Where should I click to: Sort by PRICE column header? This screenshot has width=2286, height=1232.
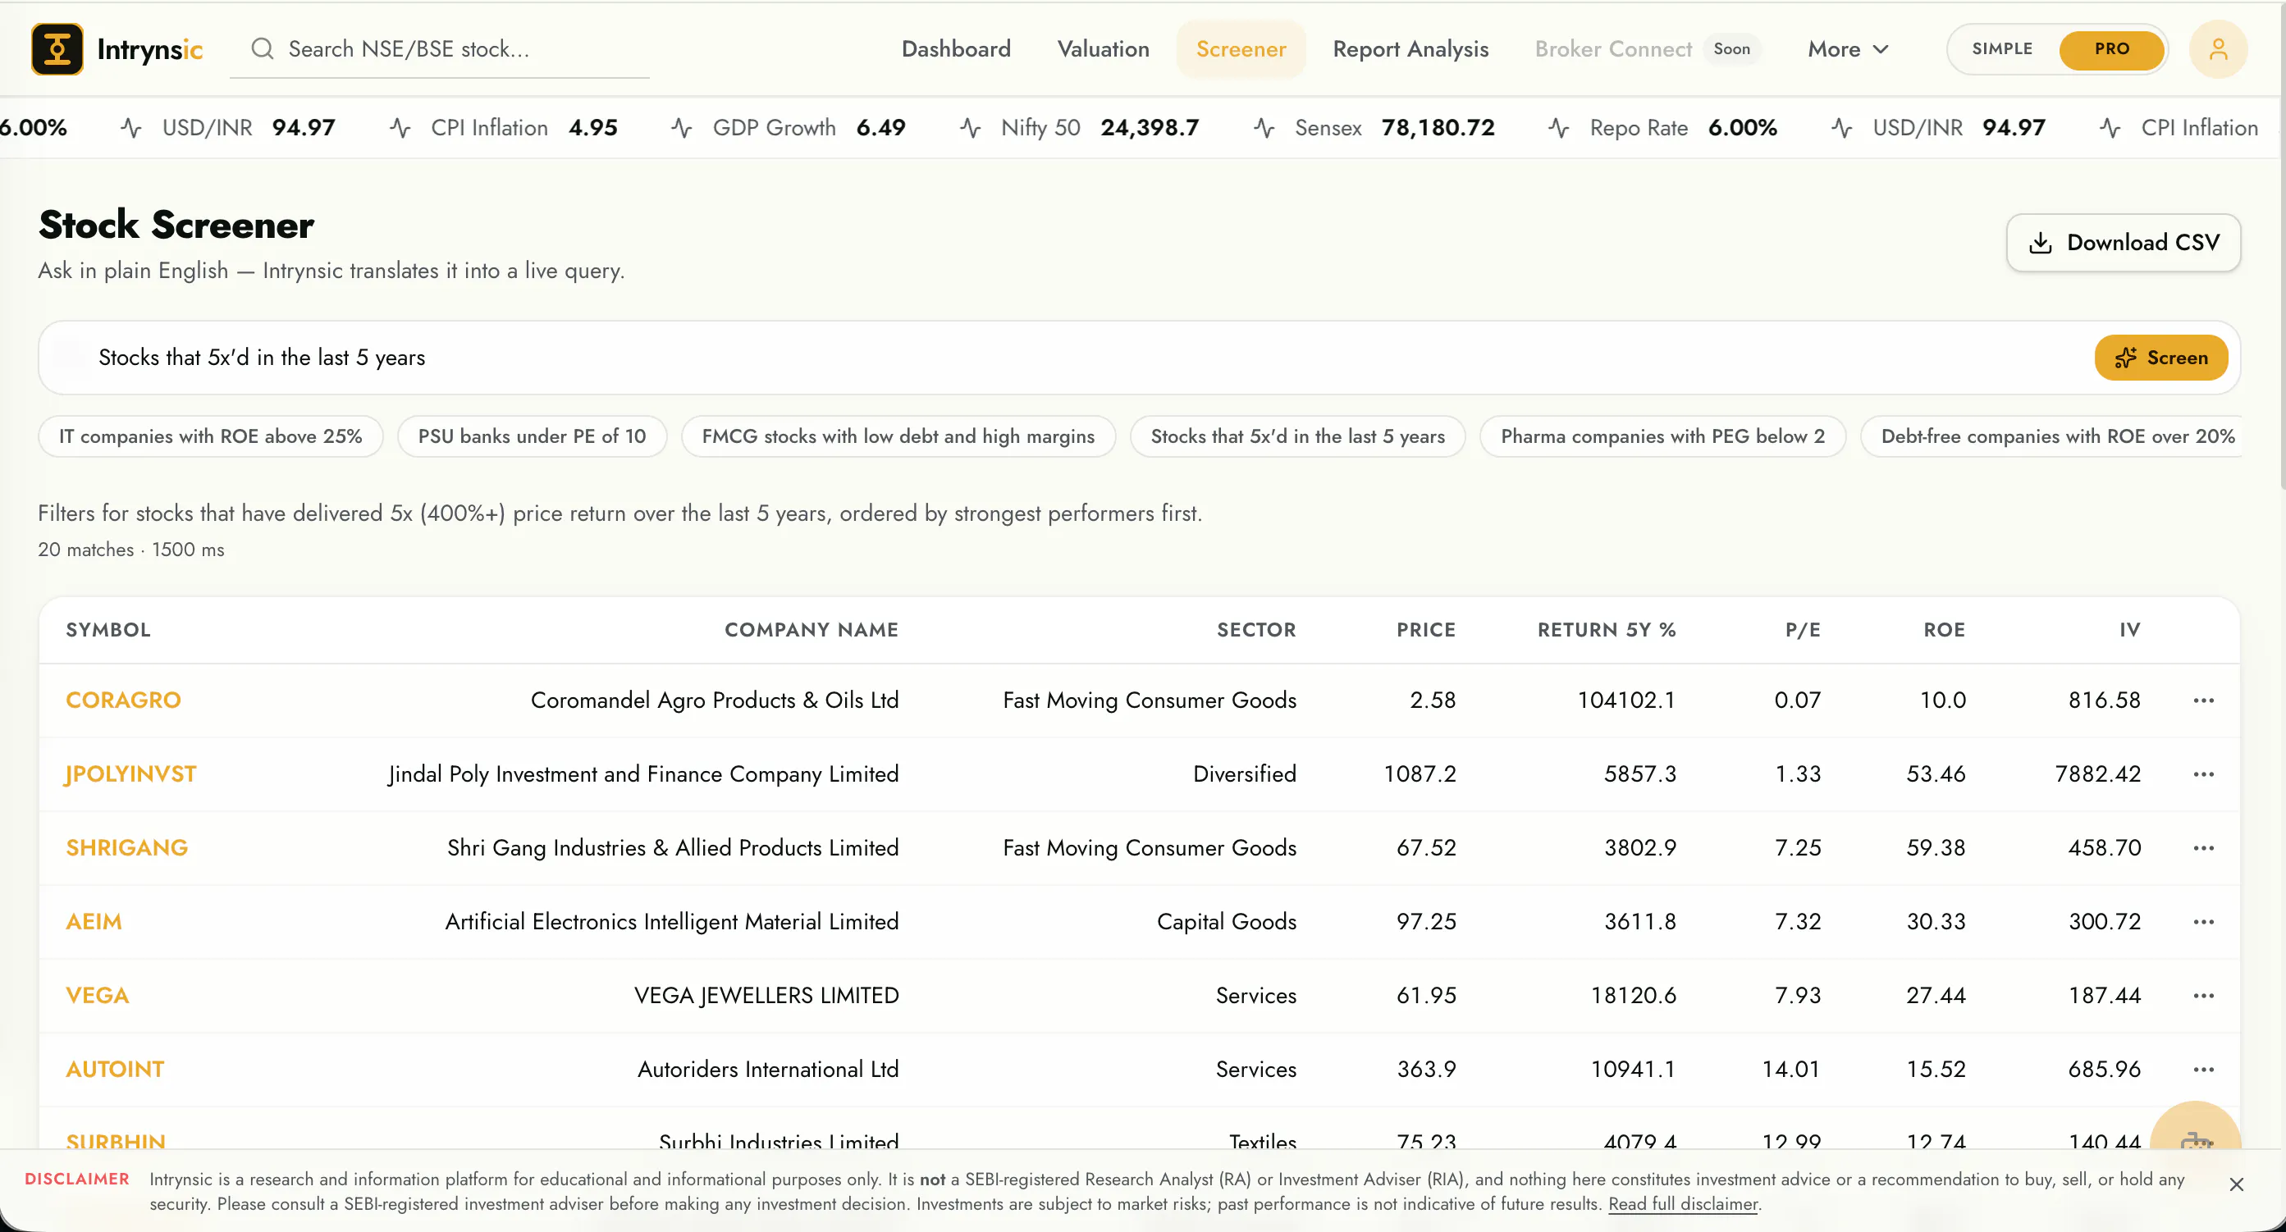(1425, 631)
